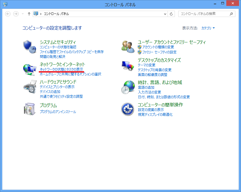The height and width of the screenshot is (192, 241).
Task: Open the System and Security shield icon
Action: (30, 47)
